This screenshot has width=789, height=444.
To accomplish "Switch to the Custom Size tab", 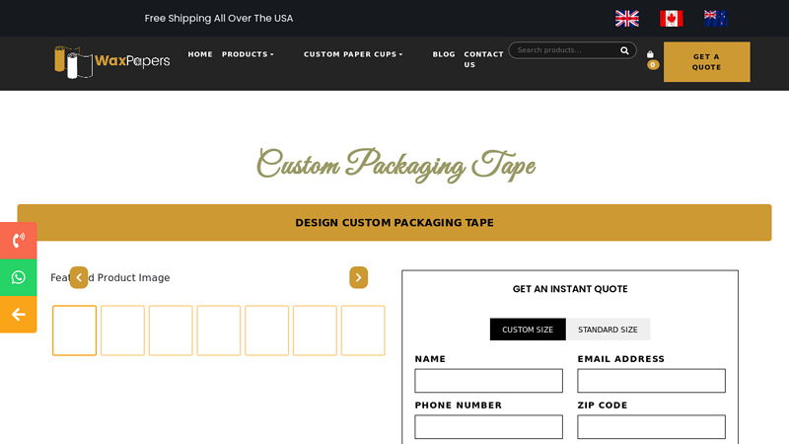I will [x=528, y=330].
